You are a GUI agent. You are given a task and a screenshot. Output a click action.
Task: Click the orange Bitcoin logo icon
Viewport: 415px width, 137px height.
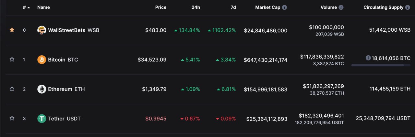click(41, 60)
